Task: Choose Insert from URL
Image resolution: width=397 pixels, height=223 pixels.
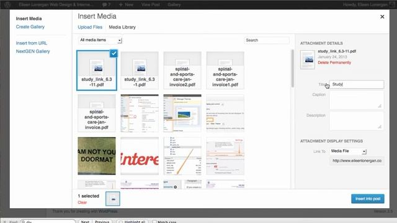Action: tap(32, 43)
